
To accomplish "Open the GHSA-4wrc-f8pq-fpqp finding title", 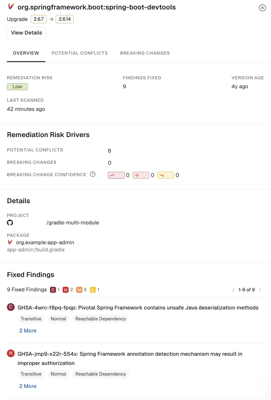I will pos(138,308).
